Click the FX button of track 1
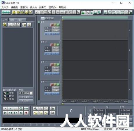This screenshot has width=134, height=131. 56,34
